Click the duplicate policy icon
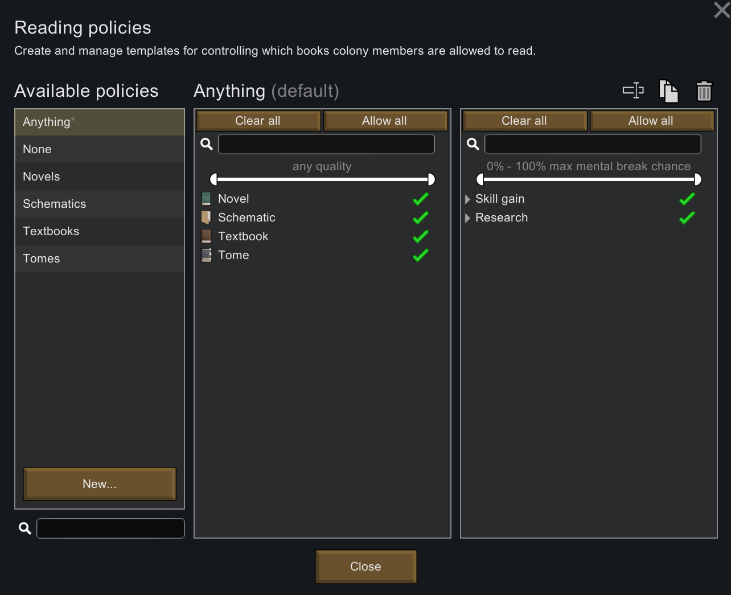Viewport: 731px width, 595px height. pos(668,91)
